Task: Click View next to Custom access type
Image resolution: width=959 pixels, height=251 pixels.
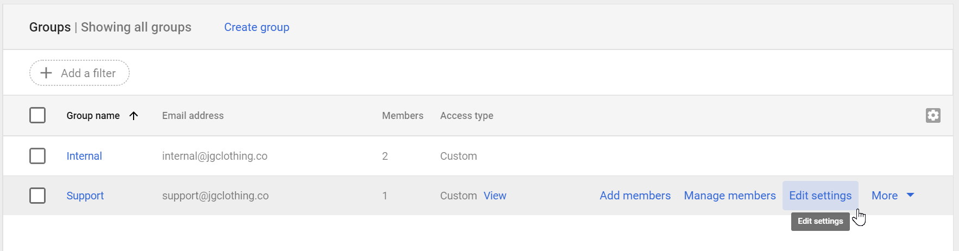Action: click(x=495, y=196)
